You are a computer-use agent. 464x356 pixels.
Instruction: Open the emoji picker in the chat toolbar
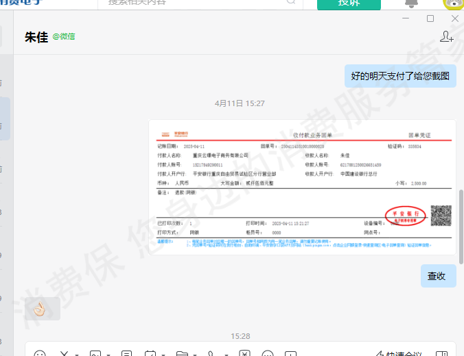click(40, 353)
